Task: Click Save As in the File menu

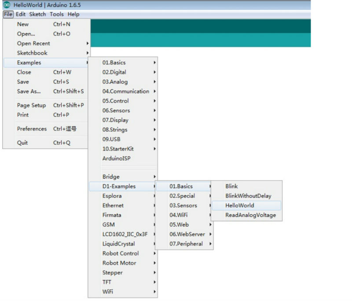Action: pos(29,92)
